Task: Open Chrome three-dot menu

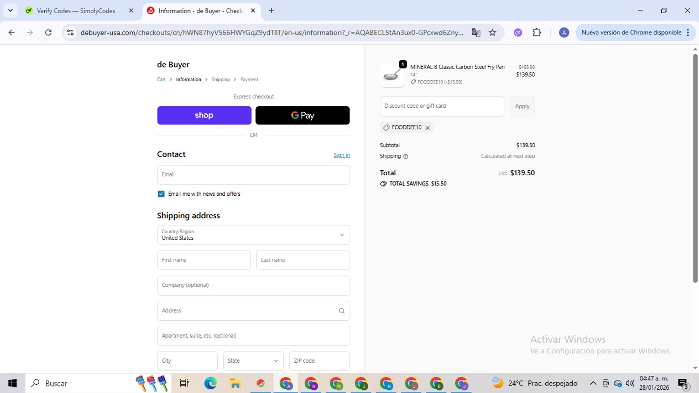Action: (688, 33)
